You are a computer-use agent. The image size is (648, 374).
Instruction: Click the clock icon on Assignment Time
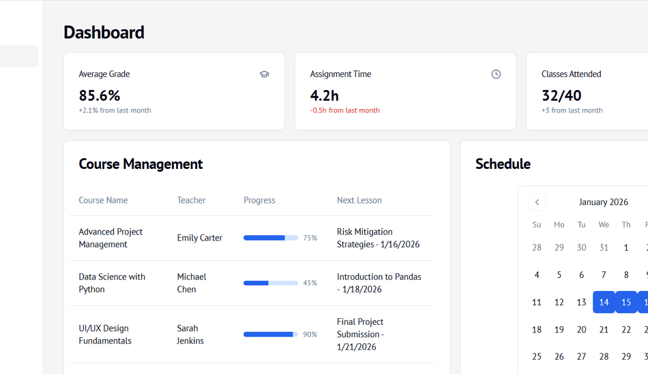click(496, 74)
